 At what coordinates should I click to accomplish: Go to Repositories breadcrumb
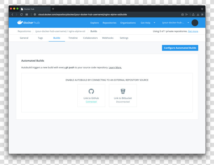click(24, 31)
